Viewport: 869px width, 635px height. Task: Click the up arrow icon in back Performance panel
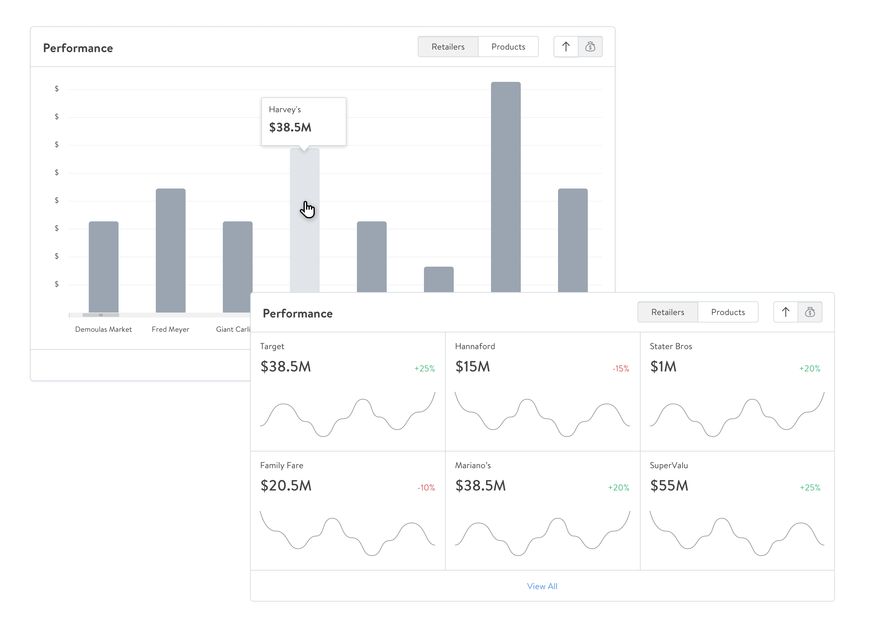[x=565, y=47]
